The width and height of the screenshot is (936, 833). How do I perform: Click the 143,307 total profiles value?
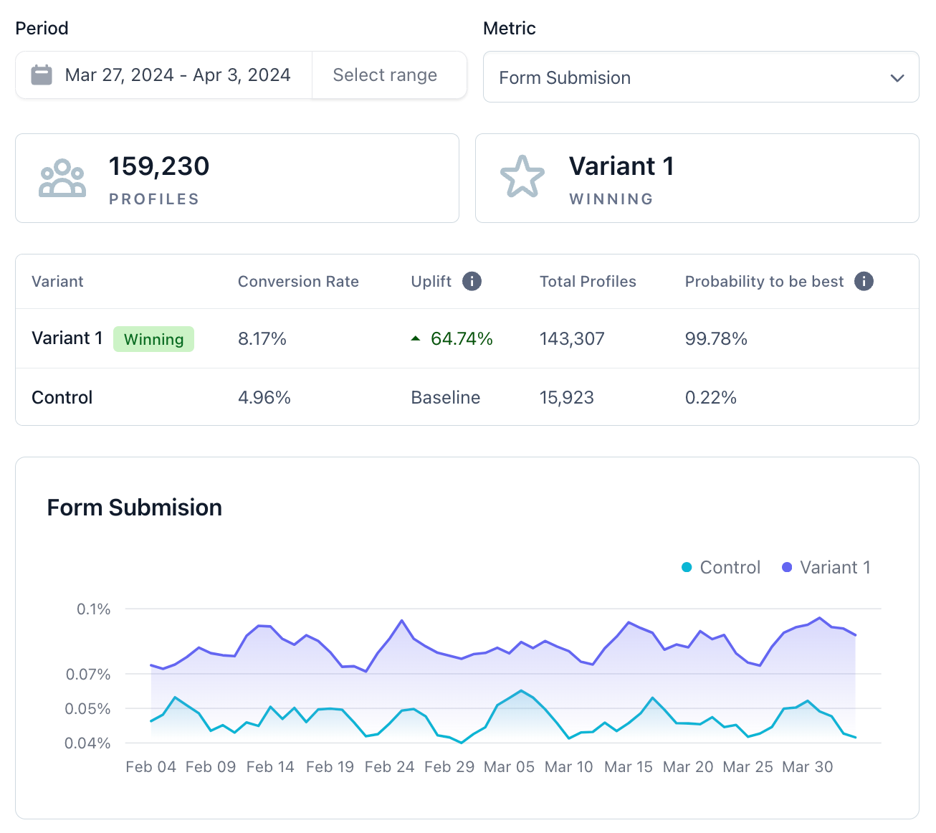(x=572, y=338)
